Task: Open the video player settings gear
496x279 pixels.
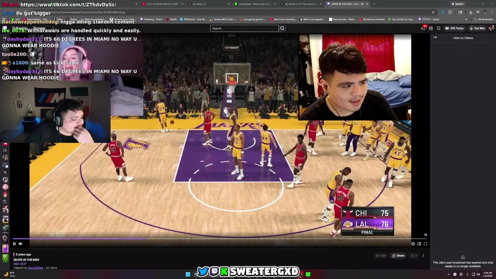Action: [413, 244]
